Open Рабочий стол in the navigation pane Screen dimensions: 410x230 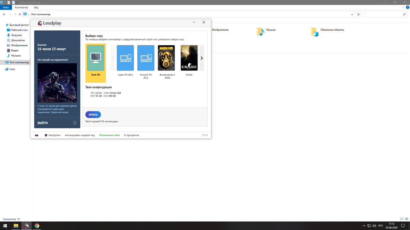tap(19, 30)
